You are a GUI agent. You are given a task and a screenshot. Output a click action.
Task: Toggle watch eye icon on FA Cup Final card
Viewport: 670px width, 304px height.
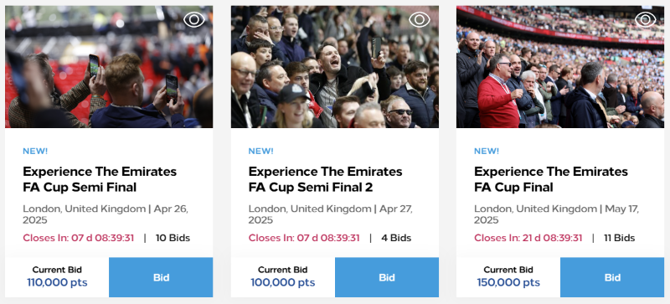coord(645,19)
